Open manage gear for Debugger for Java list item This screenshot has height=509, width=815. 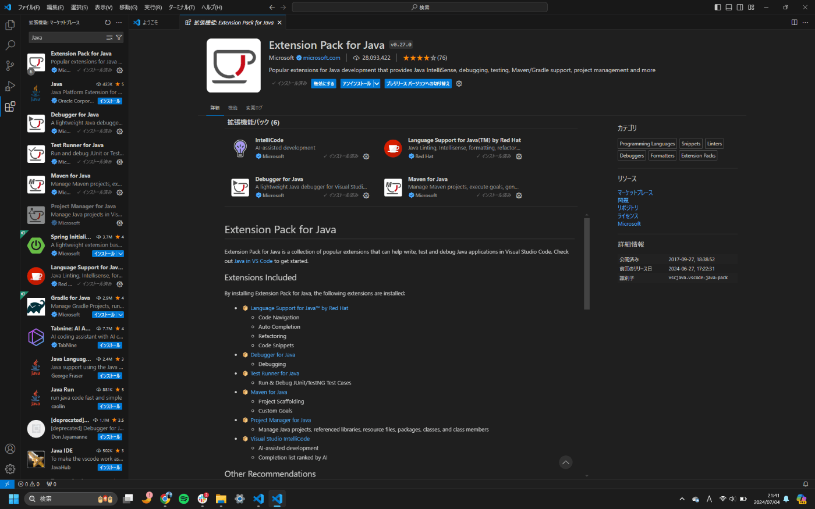click(119, 131)
